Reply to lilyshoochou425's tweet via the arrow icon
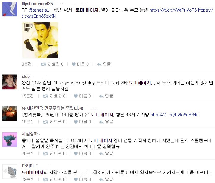 pos(99,64)
